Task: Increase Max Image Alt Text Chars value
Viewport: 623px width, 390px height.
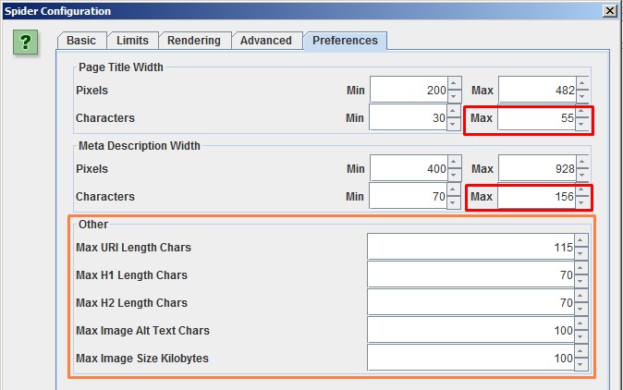Action: (x=580, y=323)
